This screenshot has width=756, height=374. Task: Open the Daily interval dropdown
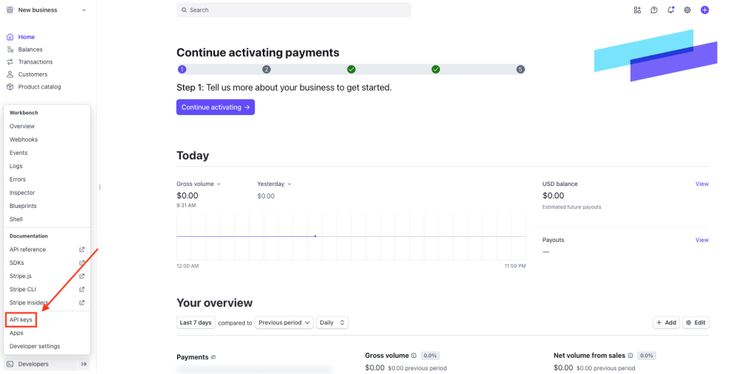(332, 322)
